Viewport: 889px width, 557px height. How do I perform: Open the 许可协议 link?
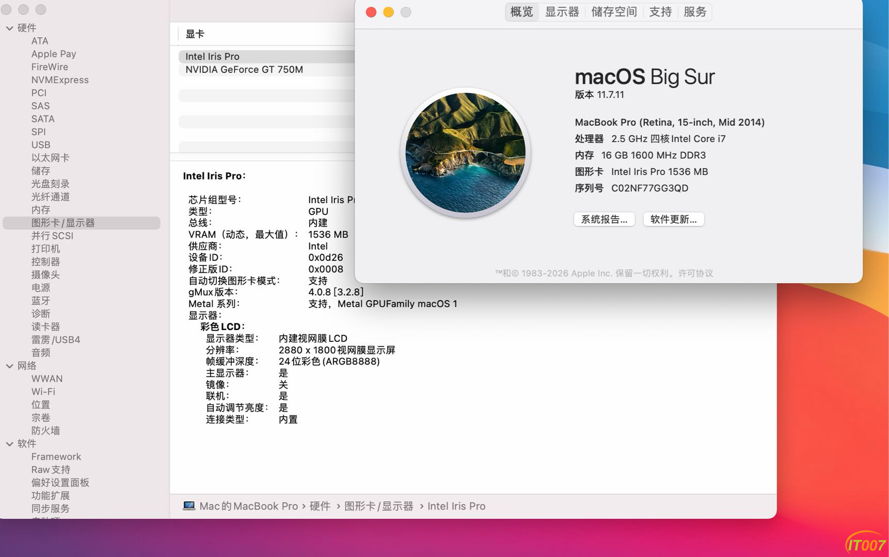pos(695,273)
